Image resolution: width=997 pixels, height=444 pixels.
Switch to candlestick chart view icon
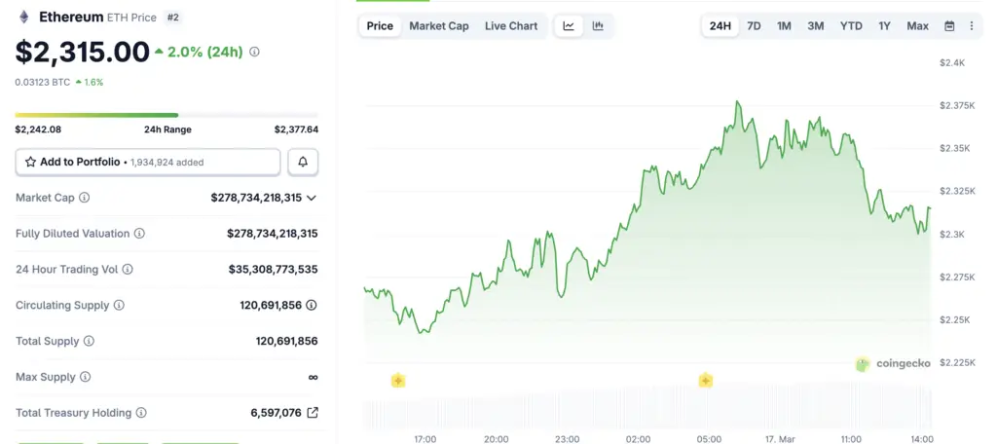[598, 26]
